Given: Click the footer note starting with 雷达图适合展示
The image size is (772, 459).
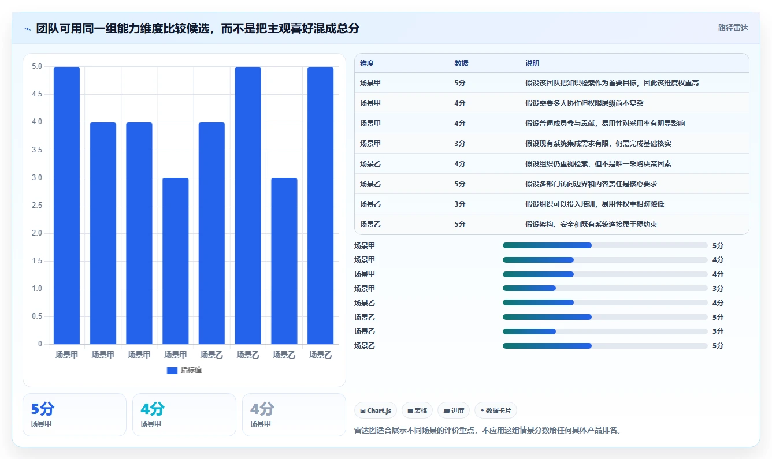Looking at the screenshot, I should [x=488, y=430].
